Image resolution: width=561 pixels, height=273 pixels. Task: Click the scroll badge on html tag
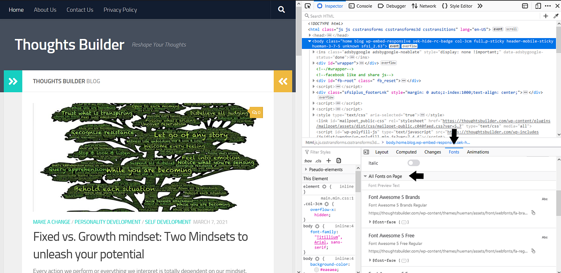tap(511, 29)
